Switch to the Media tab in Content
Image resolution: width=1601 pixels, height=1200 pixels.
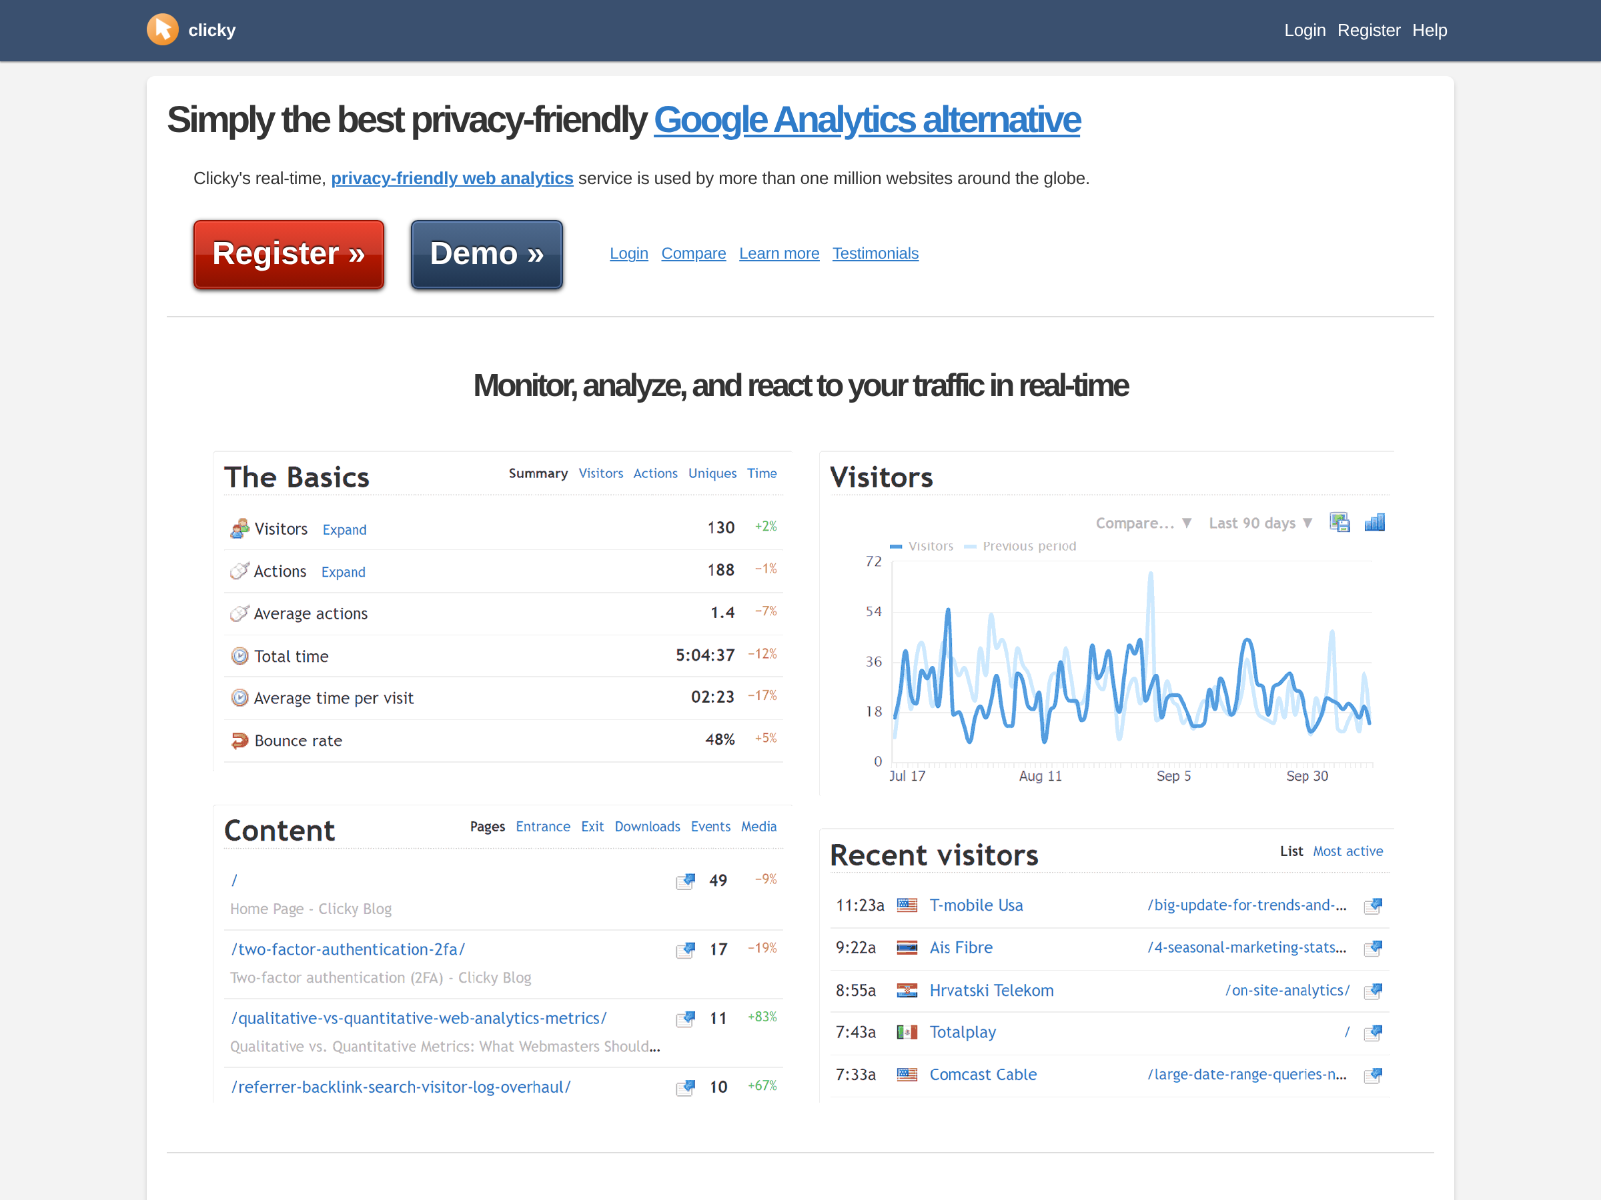click(758, 827)
